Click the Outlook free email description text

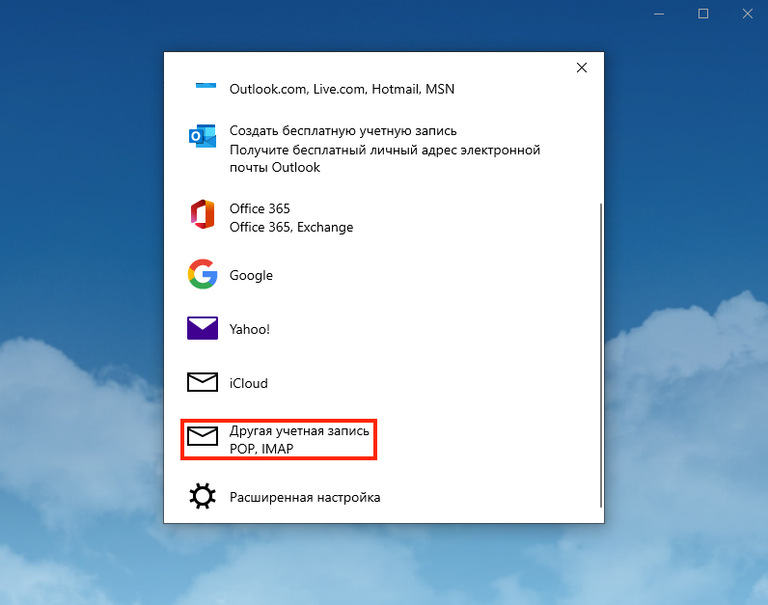pos(385,158)
